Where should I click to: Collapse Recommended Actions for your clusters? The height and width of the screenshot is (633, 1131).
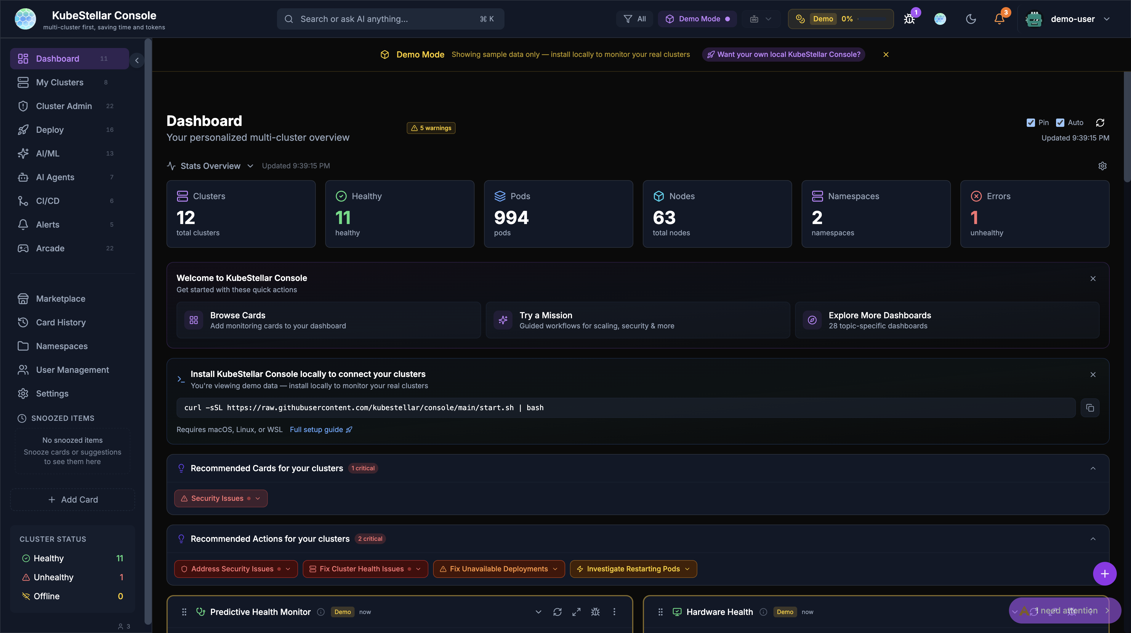(1093, 539)
